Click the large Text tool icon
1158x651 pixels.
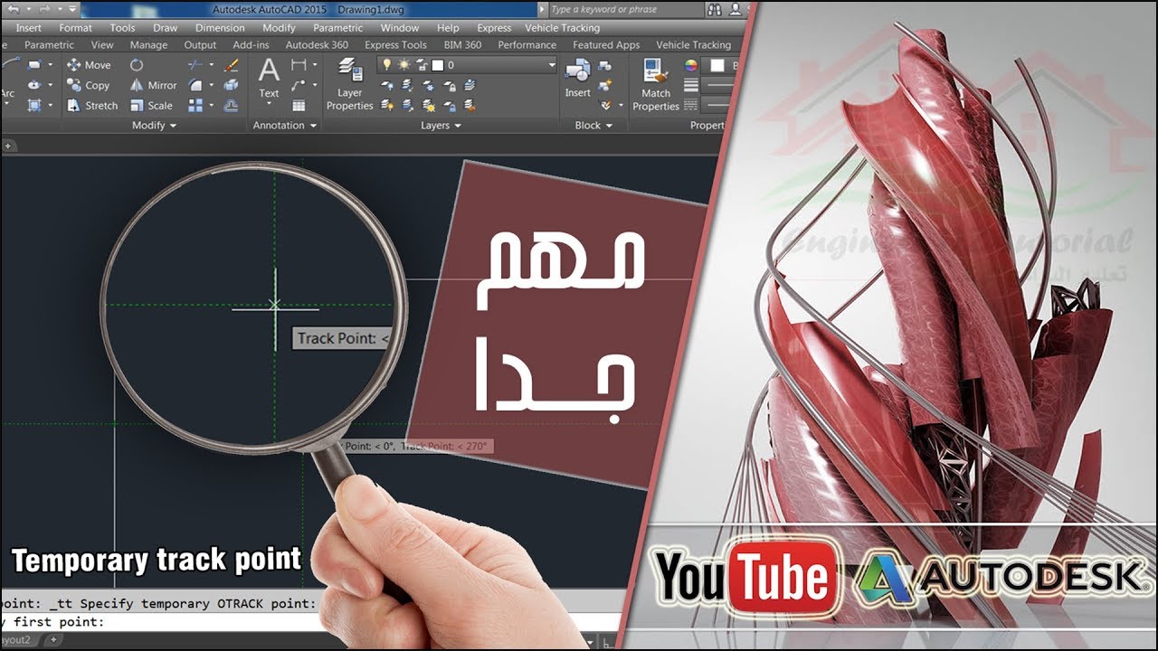point(269,71)
